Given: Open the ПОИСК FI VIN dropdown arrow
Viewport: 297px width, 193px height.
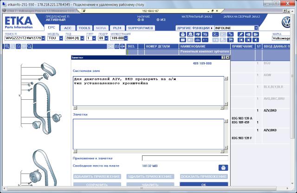Looking at the screenshot, I should point(43,38).
